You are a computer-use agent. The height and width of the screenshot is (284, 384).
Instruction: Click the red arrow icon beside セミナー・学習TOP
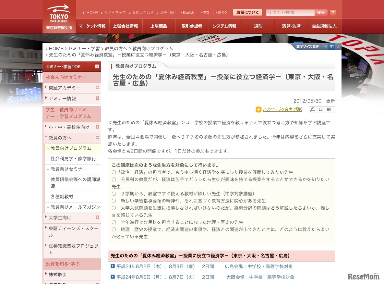[97, 66]
